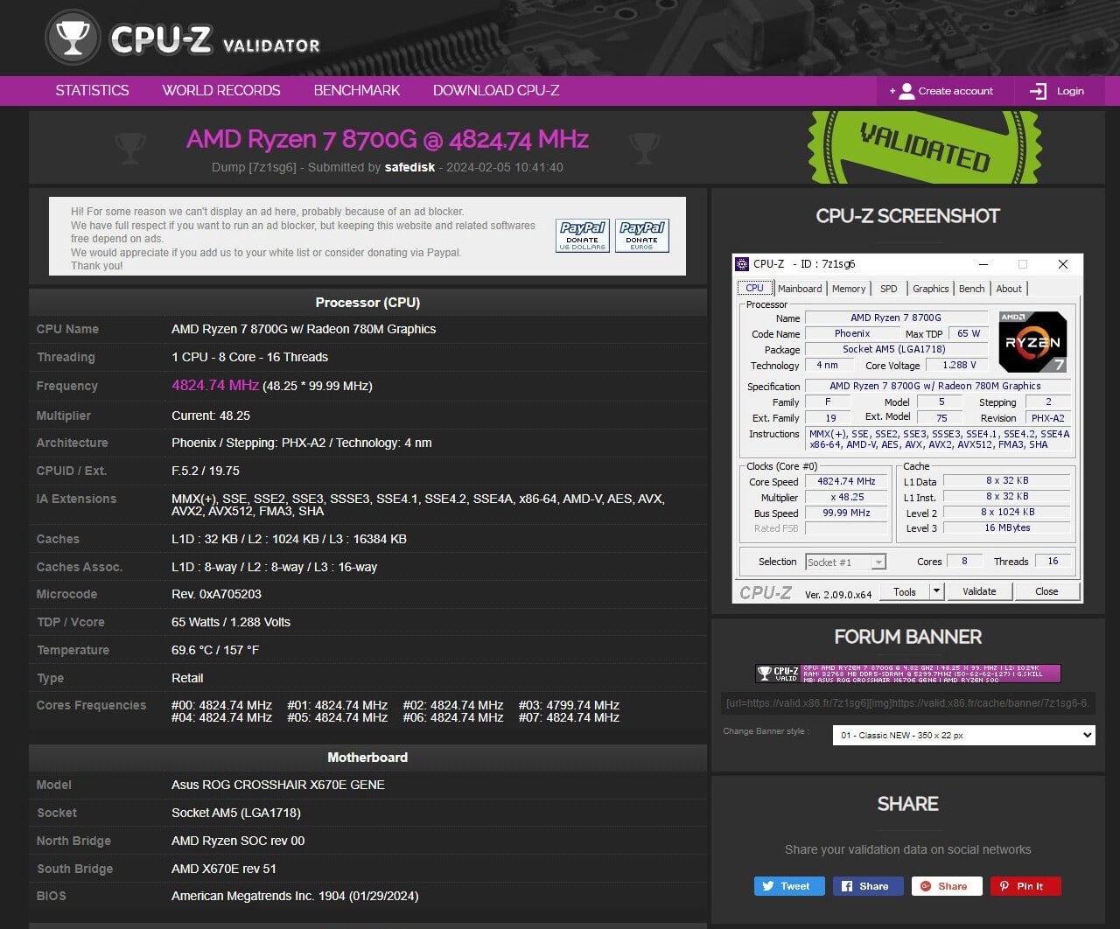Select the forum banner URL code field
This screenshot has width=1120, height=929.
(x=907, y=702)
